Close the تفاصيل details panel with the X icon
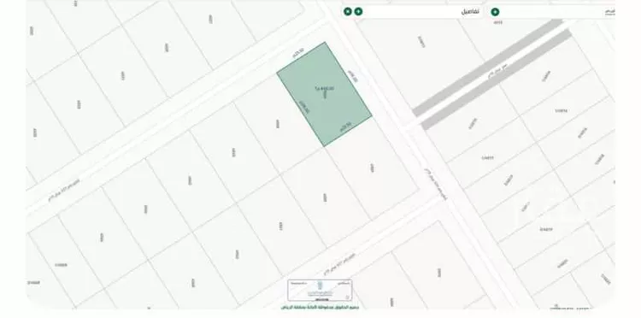 pos(348,11)
